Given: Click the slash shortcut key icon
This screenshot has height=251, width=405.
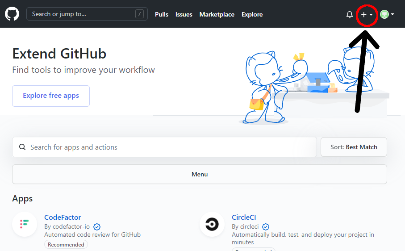Looking at the screenshot, I should (139, 14).
